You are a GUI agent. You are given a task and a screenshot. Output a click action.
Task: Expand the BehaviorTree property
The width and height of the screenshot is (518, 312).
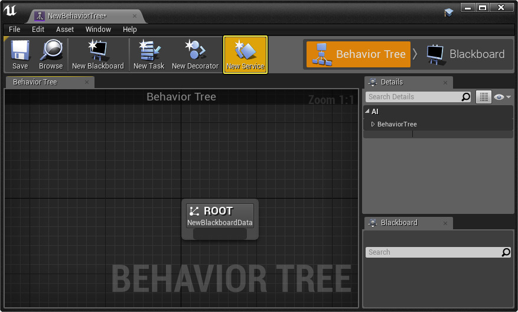pyautogui.click(x=373, y=124)
